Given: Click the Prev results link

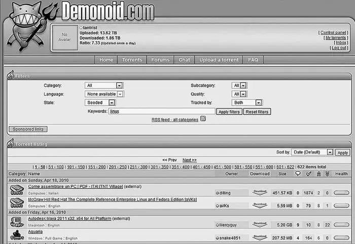Looking at the screenshot, I should point(169,160).
